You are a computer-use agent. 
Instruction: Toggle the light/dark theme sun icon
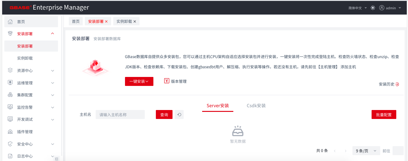tap(373, 8)
